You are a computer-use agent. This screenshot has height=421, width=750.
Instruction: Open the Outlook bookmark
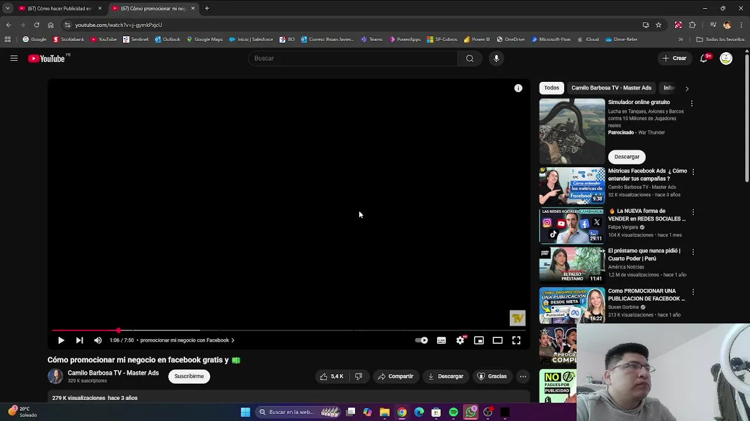[x=168, y=40]
